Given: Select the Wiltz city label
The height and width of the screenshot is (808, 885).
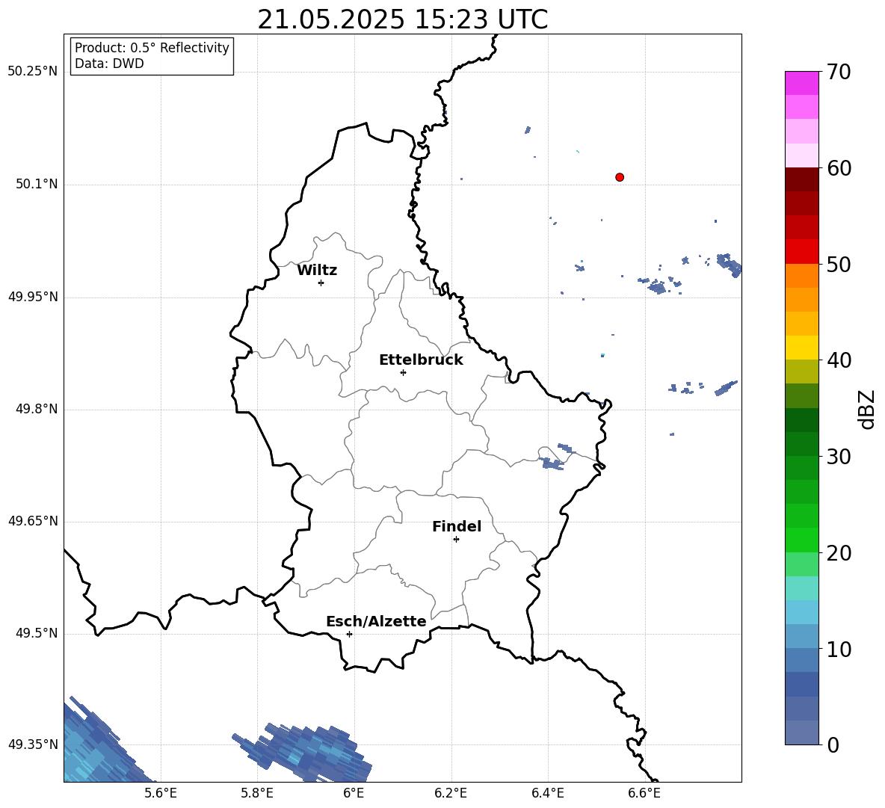Looking at the screenshot, I should pyautogui.click(x=317, y=271).
